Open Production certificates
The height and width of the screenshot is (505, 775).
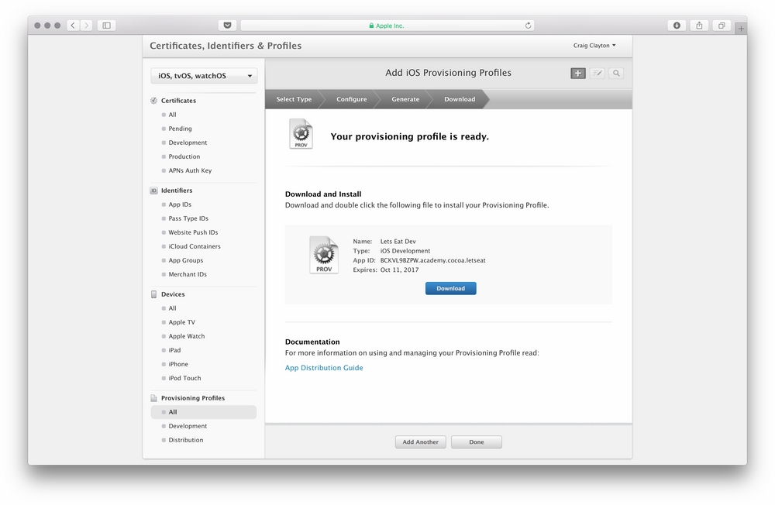click(184, 156)
